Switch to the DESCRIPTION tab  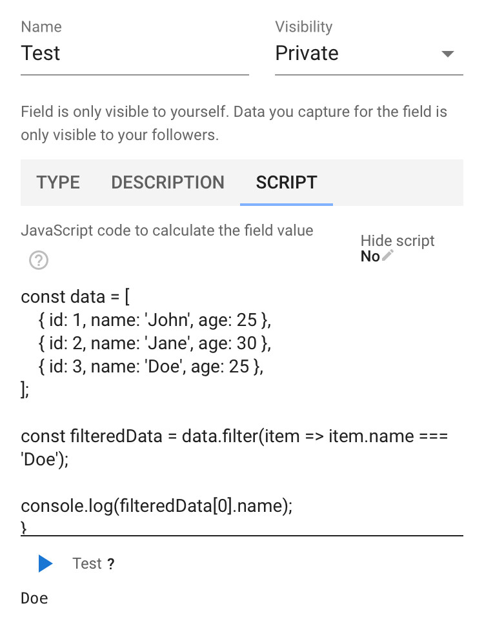[x=168, y=183]
